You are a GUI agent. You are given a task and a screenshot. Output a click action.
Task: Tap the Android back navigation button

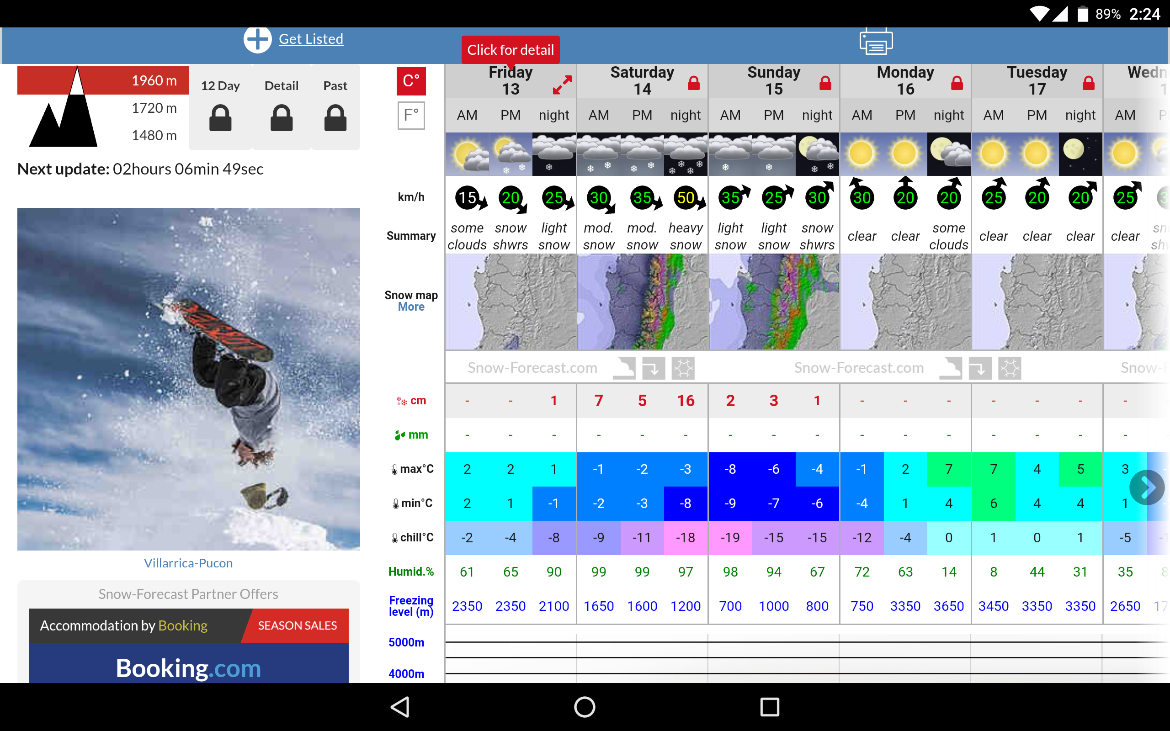point(400,707)
